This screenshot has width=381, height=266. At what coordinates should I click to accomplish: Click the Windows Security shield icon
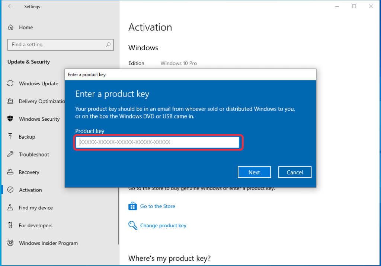11,119
